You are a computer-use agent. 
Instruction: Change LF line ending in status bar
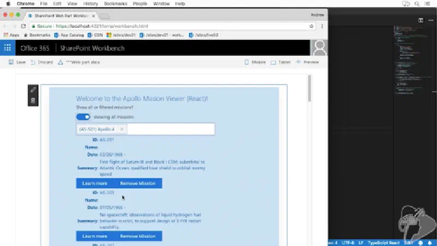pos(361,243)
